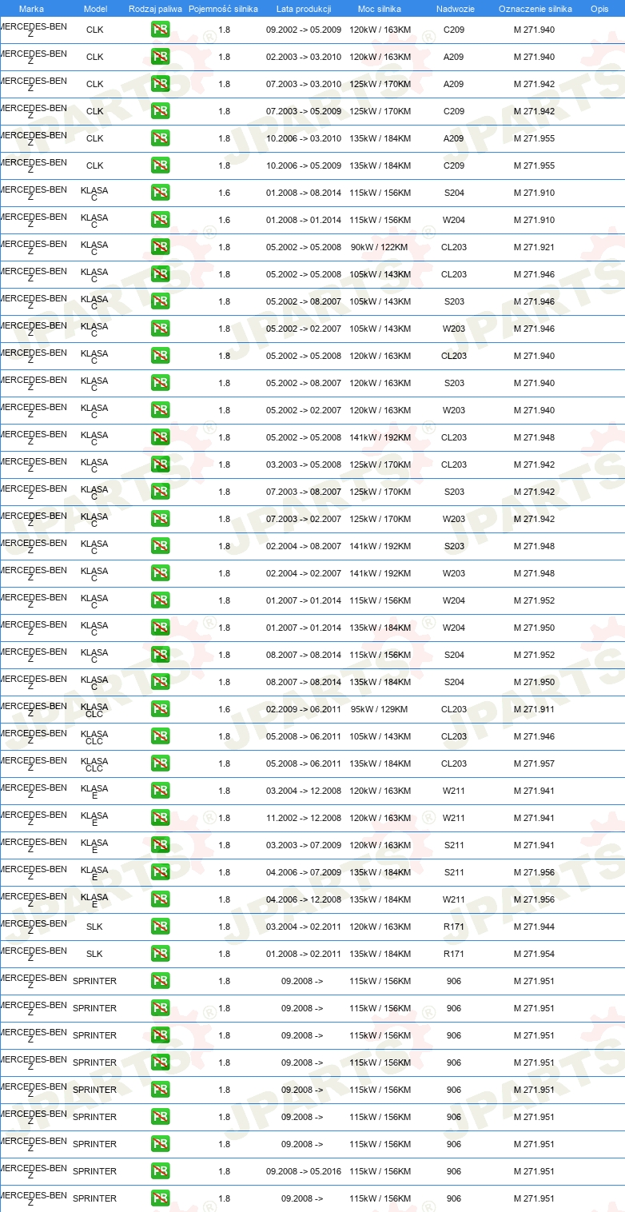
Task: Click the '906' body cell in the 09.2008 -> 05.2016 row
Action: point(454,1172)
